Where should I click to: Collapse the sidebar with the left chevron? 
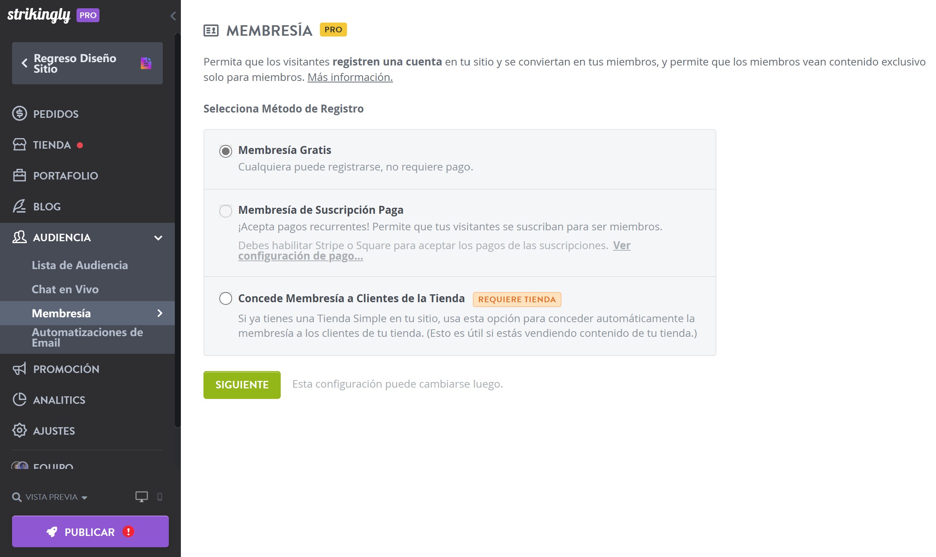173,16
